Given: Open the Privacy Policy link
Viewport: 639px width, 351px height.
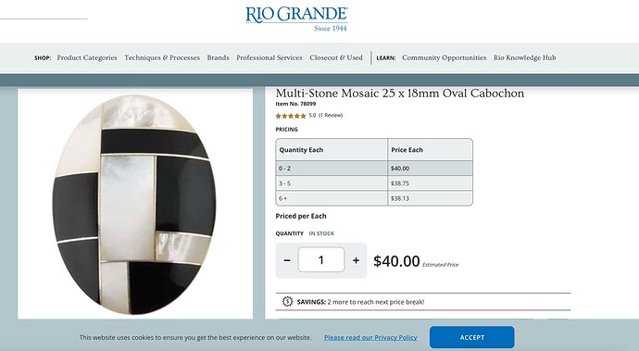Looking at the screenshot, I should [x=370, y=337].
